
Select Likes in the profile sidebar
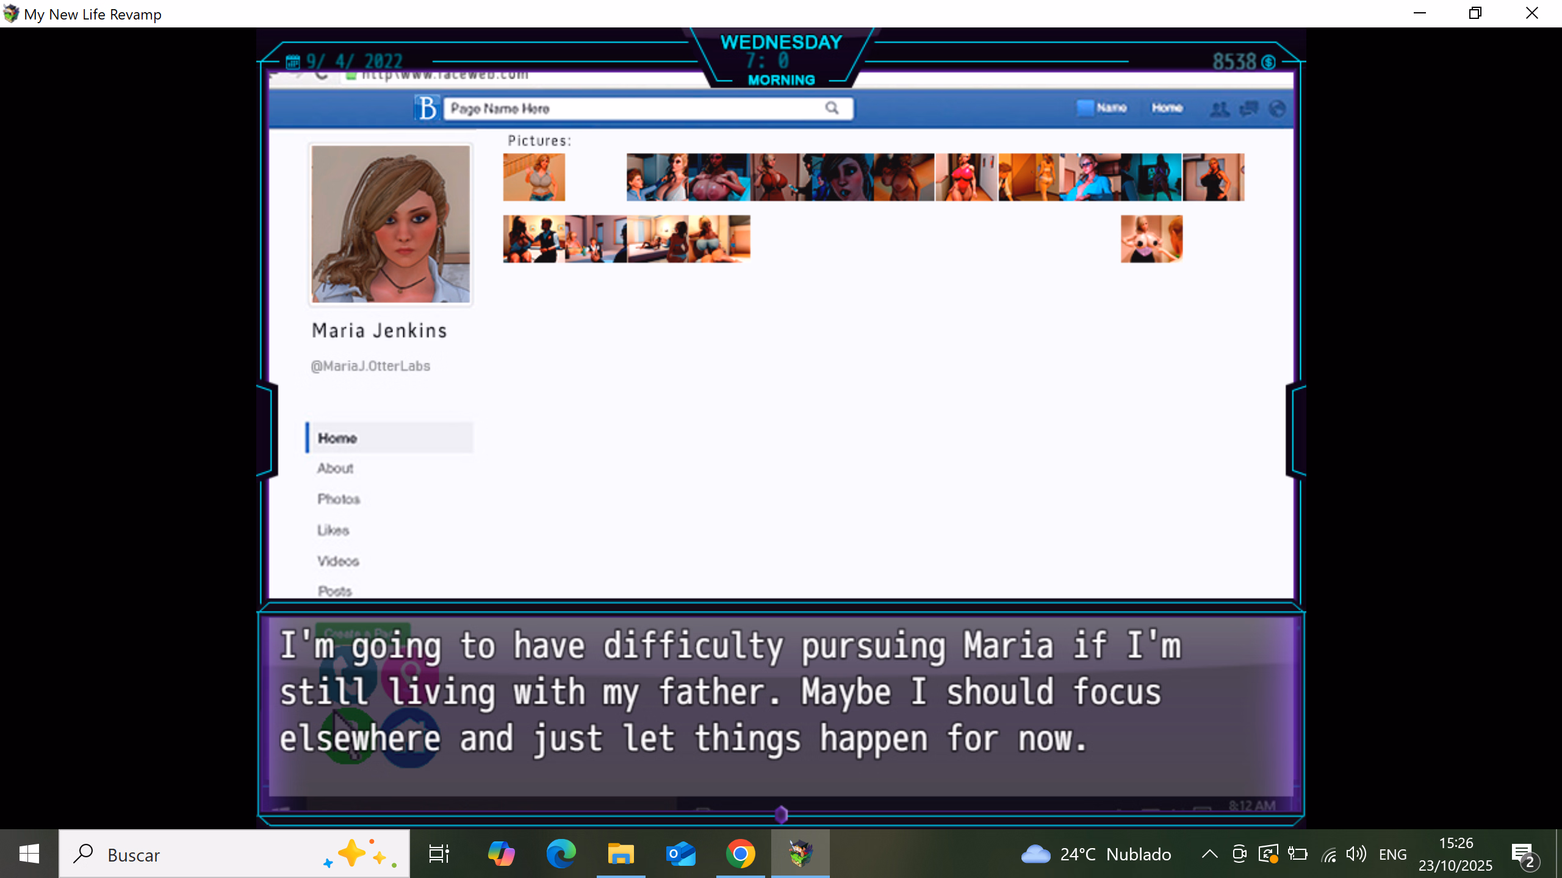333,530
